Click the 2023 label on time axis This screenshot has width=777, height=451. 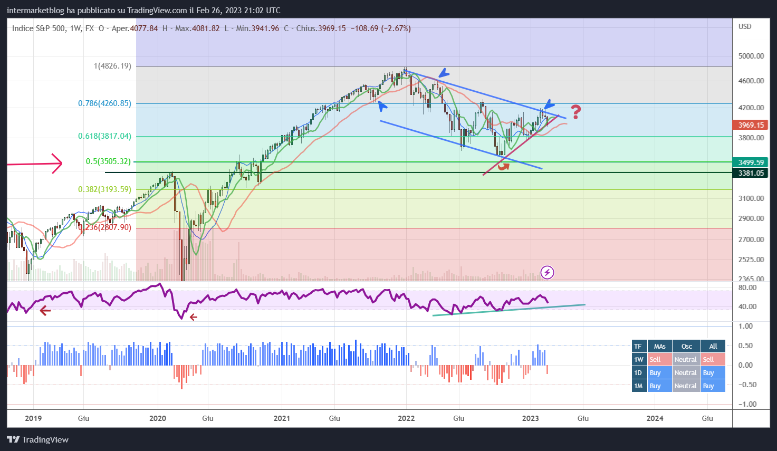531,418
